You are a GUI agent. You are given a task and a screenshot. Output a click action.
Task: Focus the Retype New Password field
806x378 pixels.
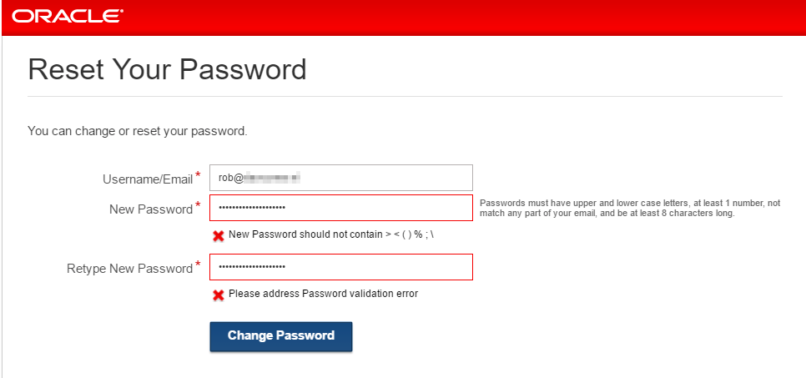click(341, 267)
